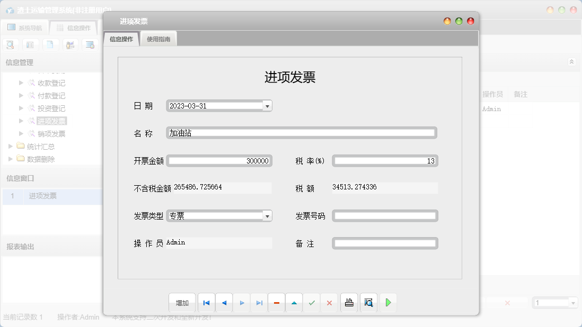
Task: Open the report list icon in the toolbar
Action: coord(30,44)
